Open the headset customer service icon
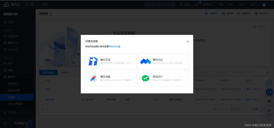The height and width of the screenshot is (128, 274). (269, 92)
